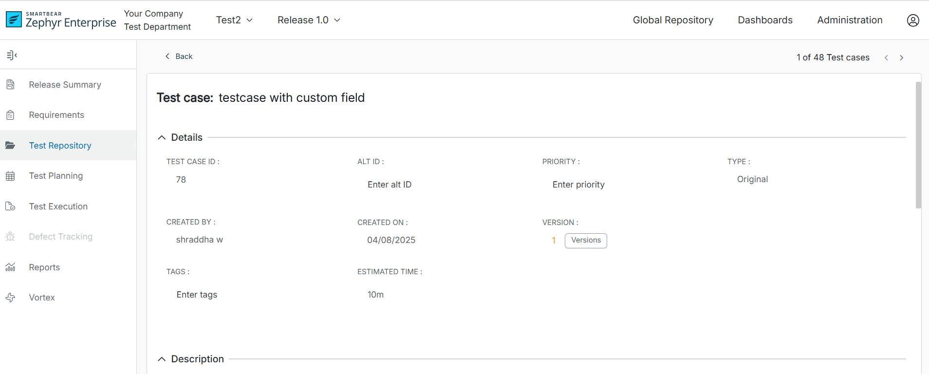The width and height of the screenshot is (929, 374).
Task: Click the Vortex icon in sidebar
Action: point(10,298)
